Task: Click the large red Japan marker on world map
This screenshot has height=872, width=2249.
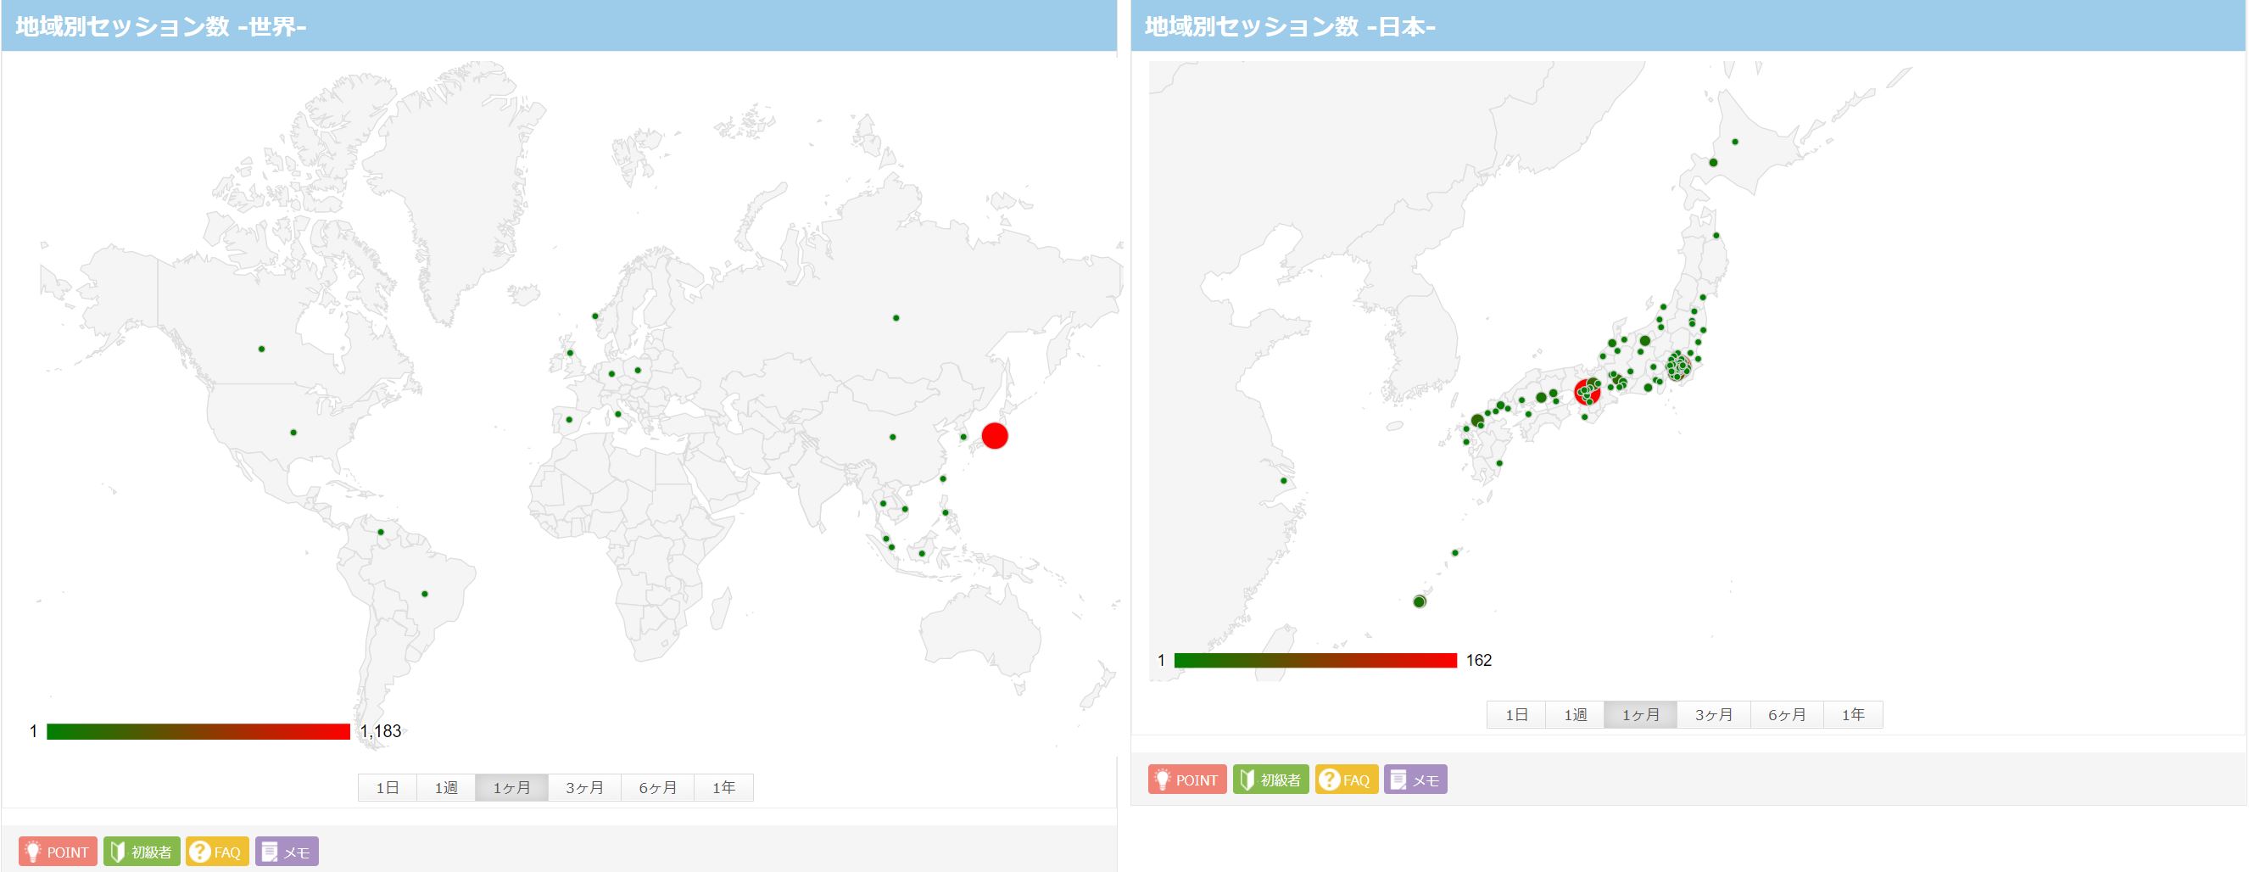Action: pos(995,435)
